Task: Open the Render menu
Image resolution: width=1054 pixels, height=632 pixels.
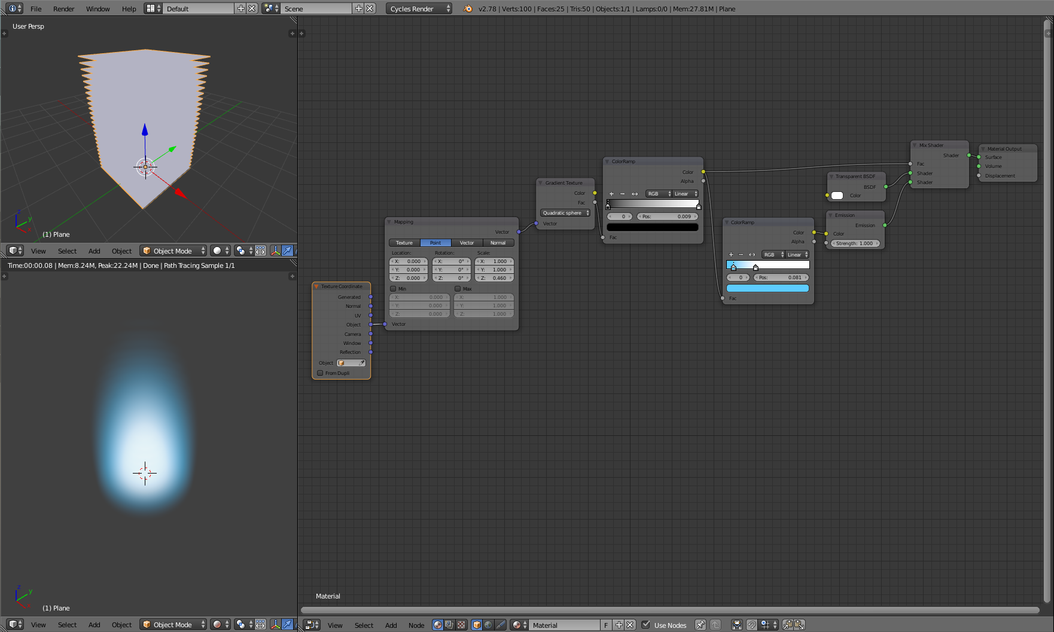Action: [x=63, y=8]
